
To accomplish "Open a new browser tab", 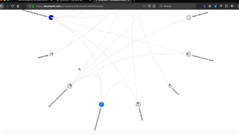I will coord(134,1).
